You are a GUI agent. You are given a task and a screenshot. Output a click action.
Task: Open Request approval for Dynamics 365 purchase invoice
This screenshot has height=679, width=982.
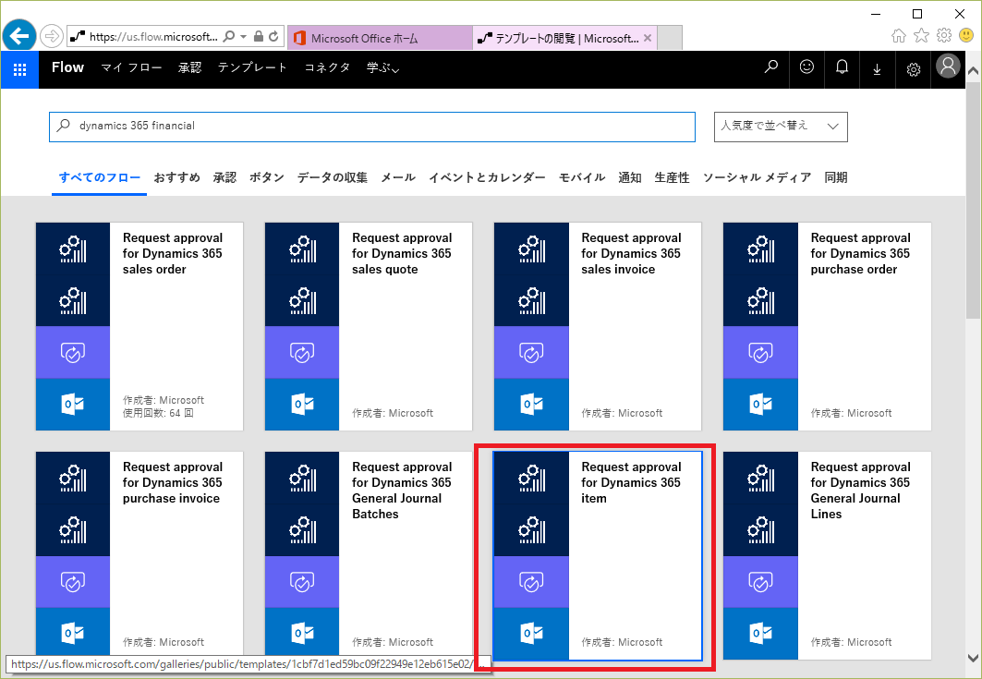click(139, 555)
